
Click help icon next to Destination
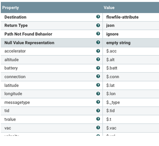coord(98,17)
